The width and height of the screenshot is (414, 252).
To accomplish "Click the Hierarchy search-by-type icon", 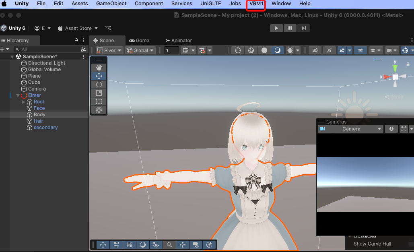I will [84, 49].
